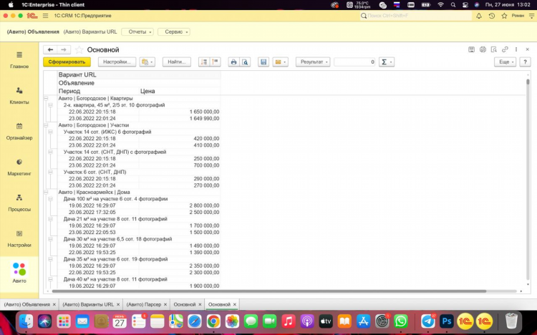Collapse Участок 6 сот. (СНТ, ДНП) row
This screenshot has height=335, width=537.
pos(51,172)
